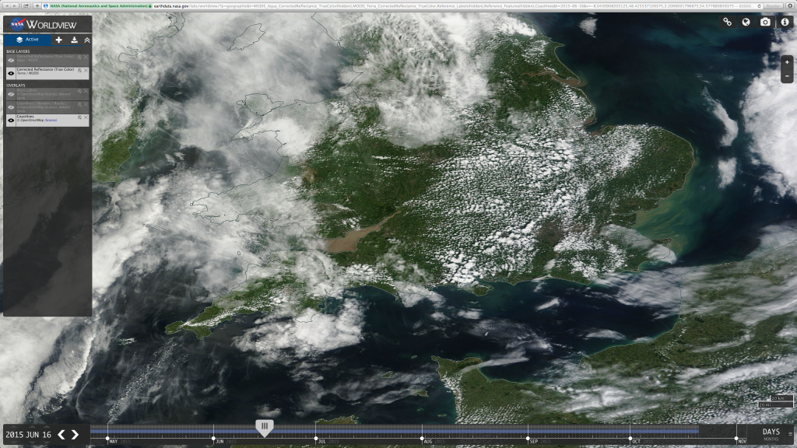Viewport: 797px width, 448px height.
Task: Open the Active layers tab
Action: coord(27,40)
